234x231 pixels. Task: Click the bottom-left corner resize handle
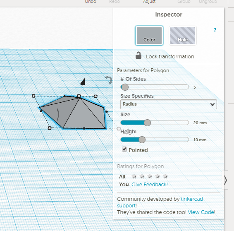tap(50, 128)
